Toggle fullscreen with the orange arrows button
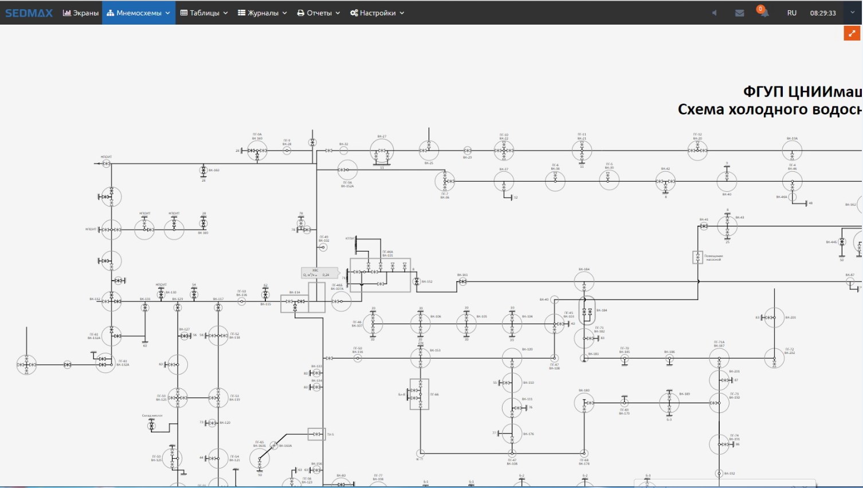 [852, 33]
